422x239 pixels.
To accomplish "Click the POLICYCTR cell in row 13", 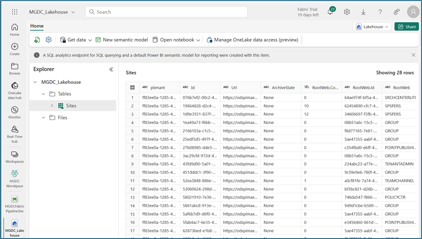I will 395,197.
